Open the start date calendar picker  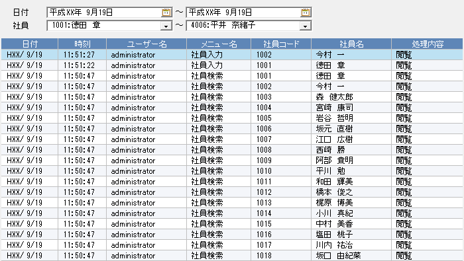coord(166,13)
